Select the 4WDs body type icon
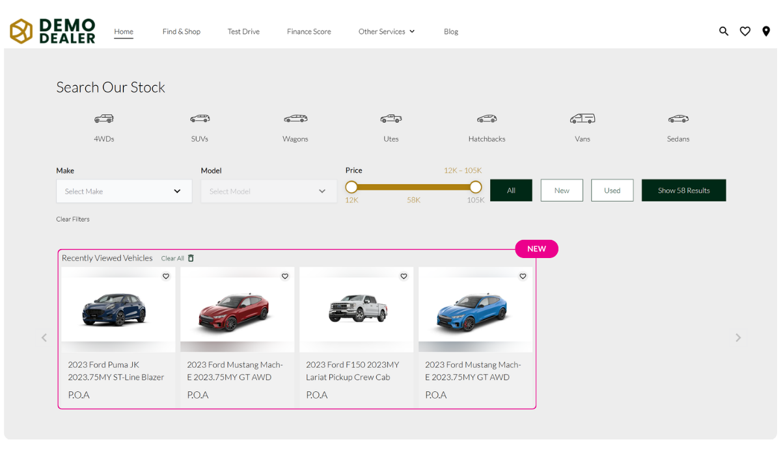The width and height of the screenshot is (781, 455). tap(103, 119)
